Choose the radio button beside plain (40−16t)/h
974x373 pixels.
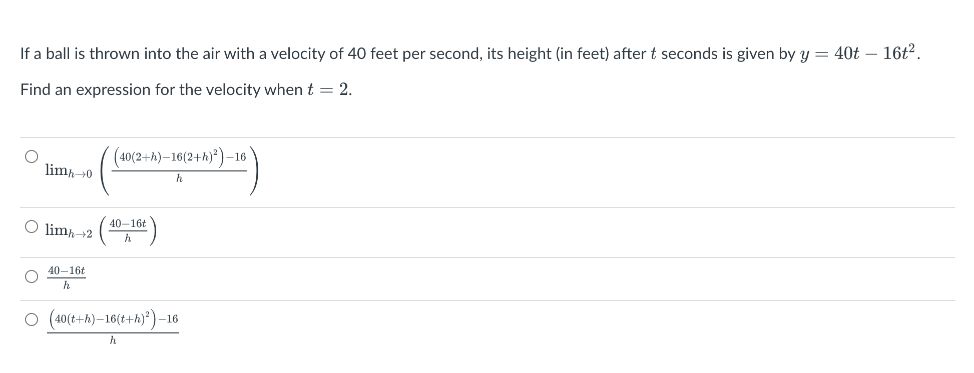(x=32, y=276)
